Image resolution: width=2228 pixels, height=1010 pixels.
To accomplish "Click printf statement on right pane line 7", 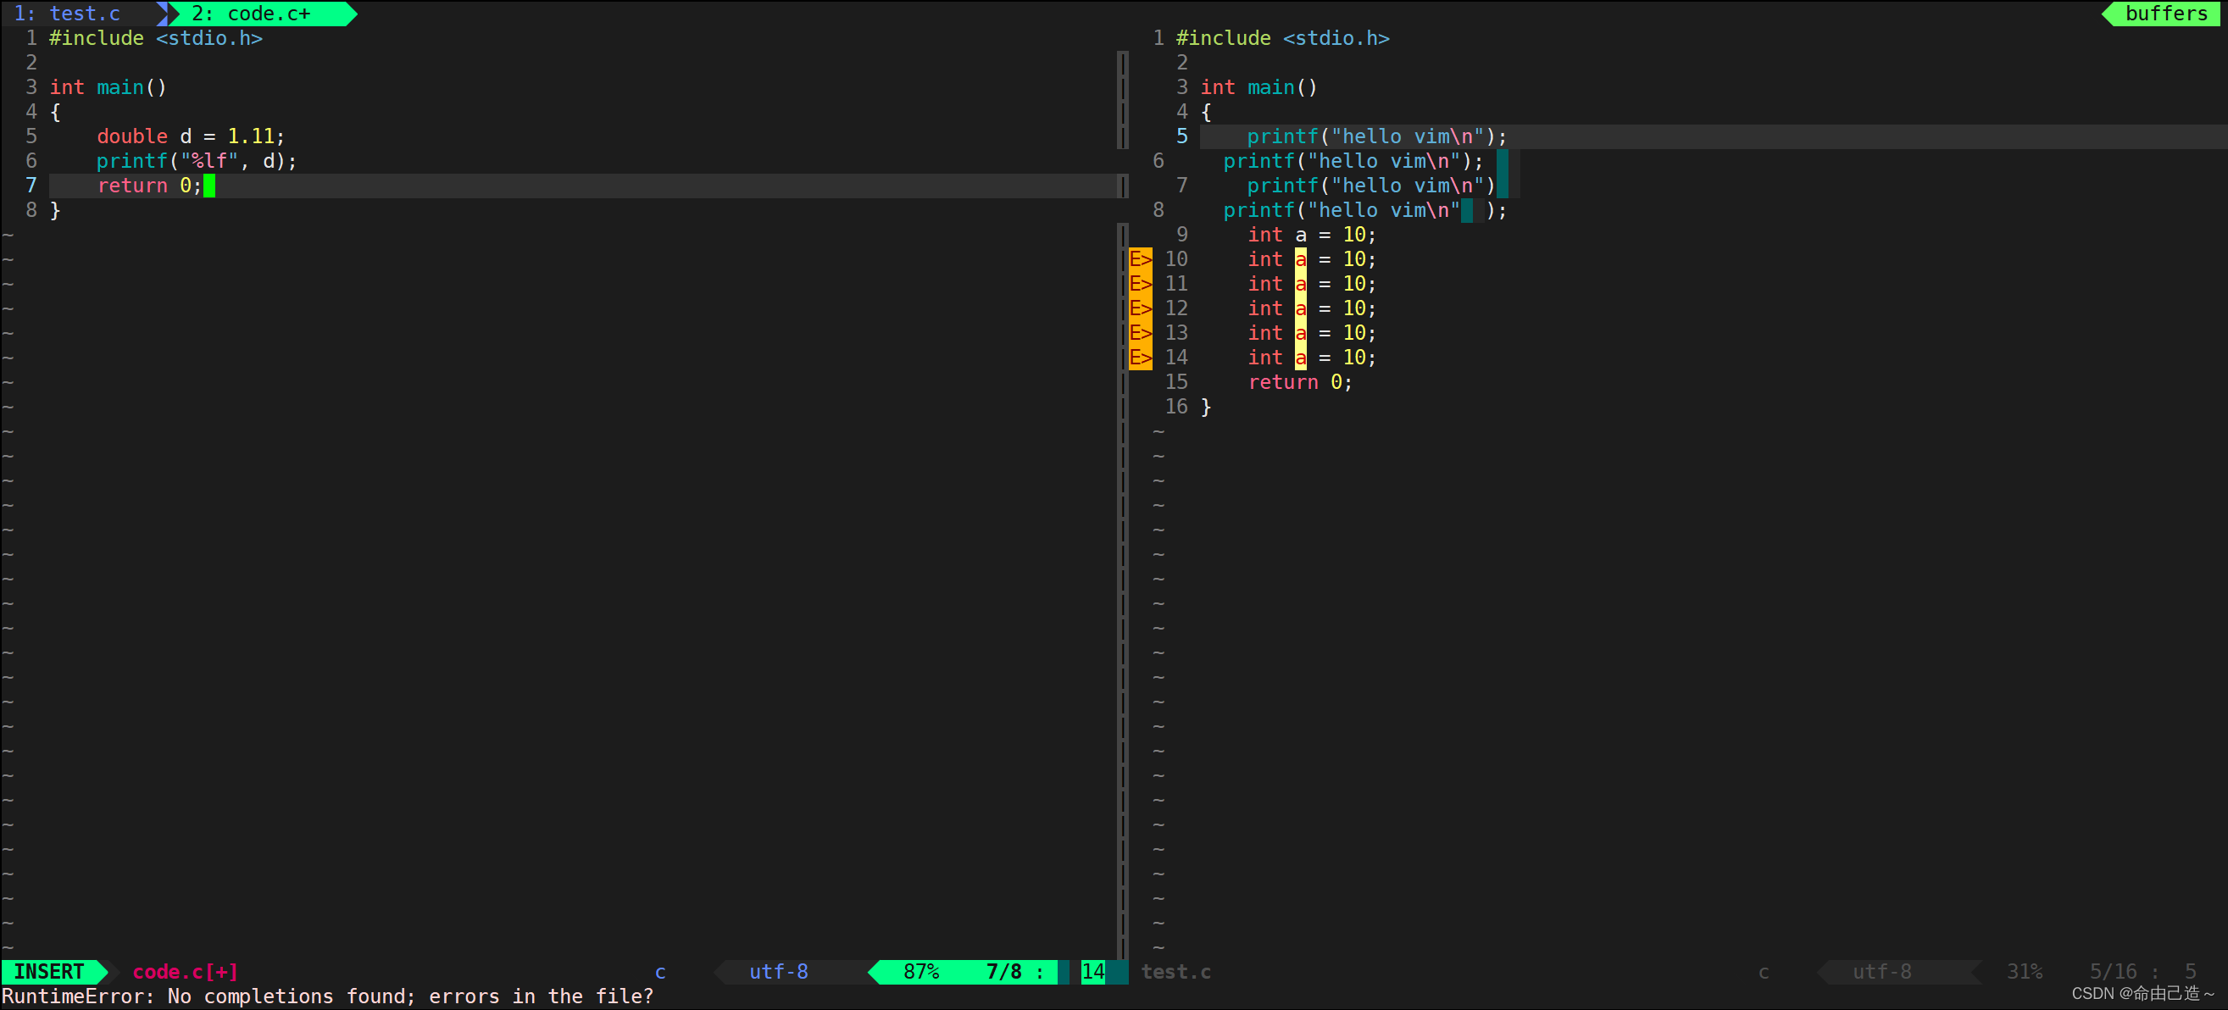I will [x=1371, y=186].
